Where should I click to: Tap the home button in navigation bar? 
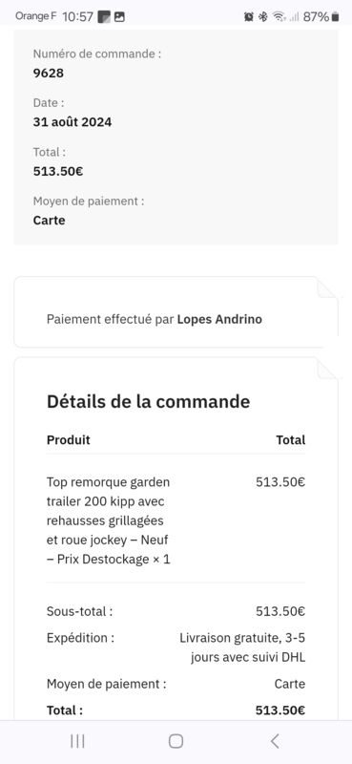[x=176, y=741]
